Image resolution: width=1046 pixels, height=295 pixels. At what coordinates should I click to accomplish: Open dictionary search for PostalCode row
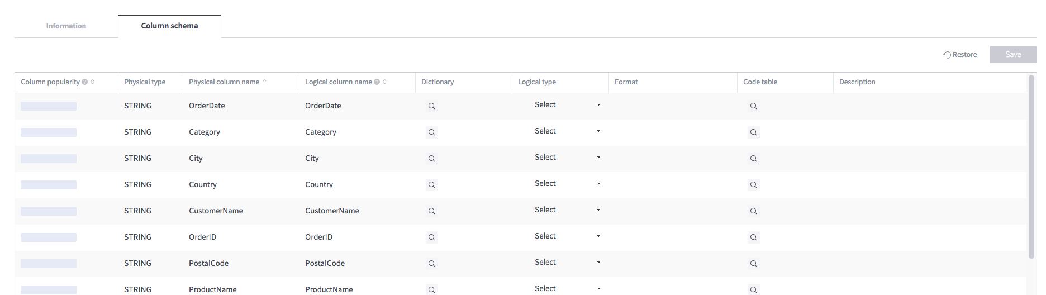pos(431,264)
